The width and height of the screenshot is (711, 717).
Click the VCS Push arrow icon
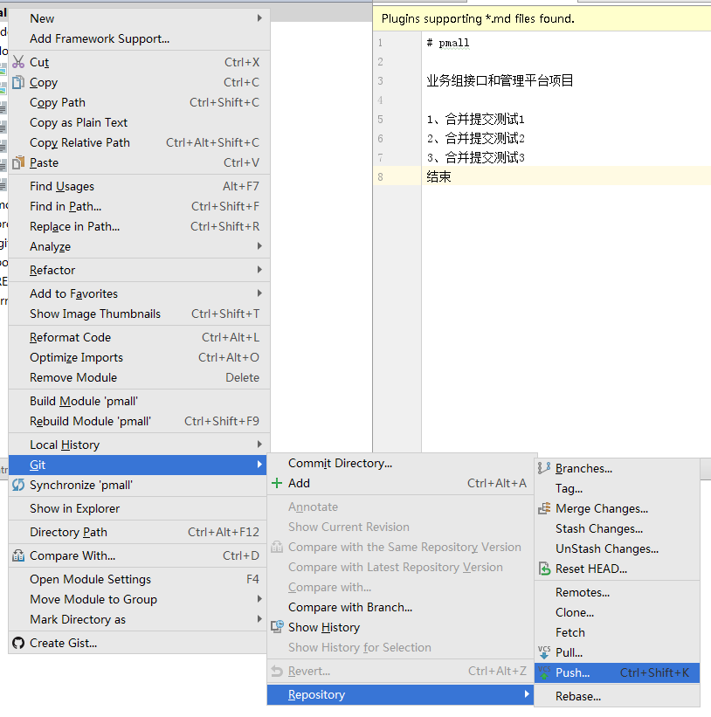click(544, 672)
